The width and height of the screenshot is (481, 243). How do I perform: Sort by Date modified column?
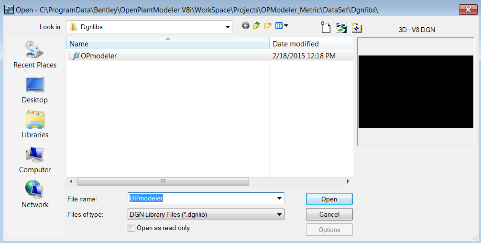311,44
